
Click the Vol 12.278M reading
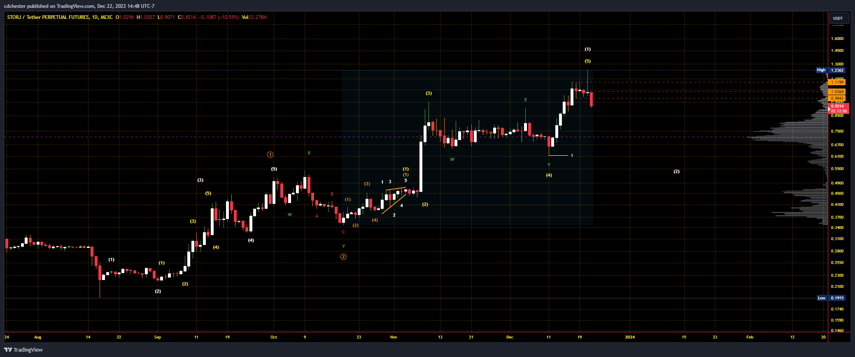point(254,17)
